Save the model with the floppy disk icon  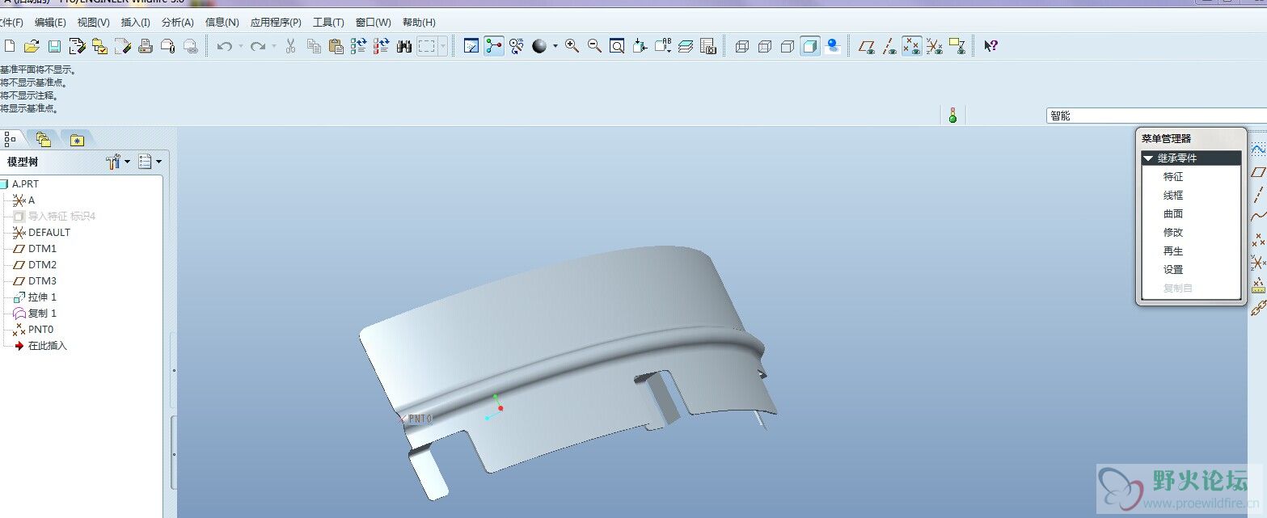pos(54,46)
